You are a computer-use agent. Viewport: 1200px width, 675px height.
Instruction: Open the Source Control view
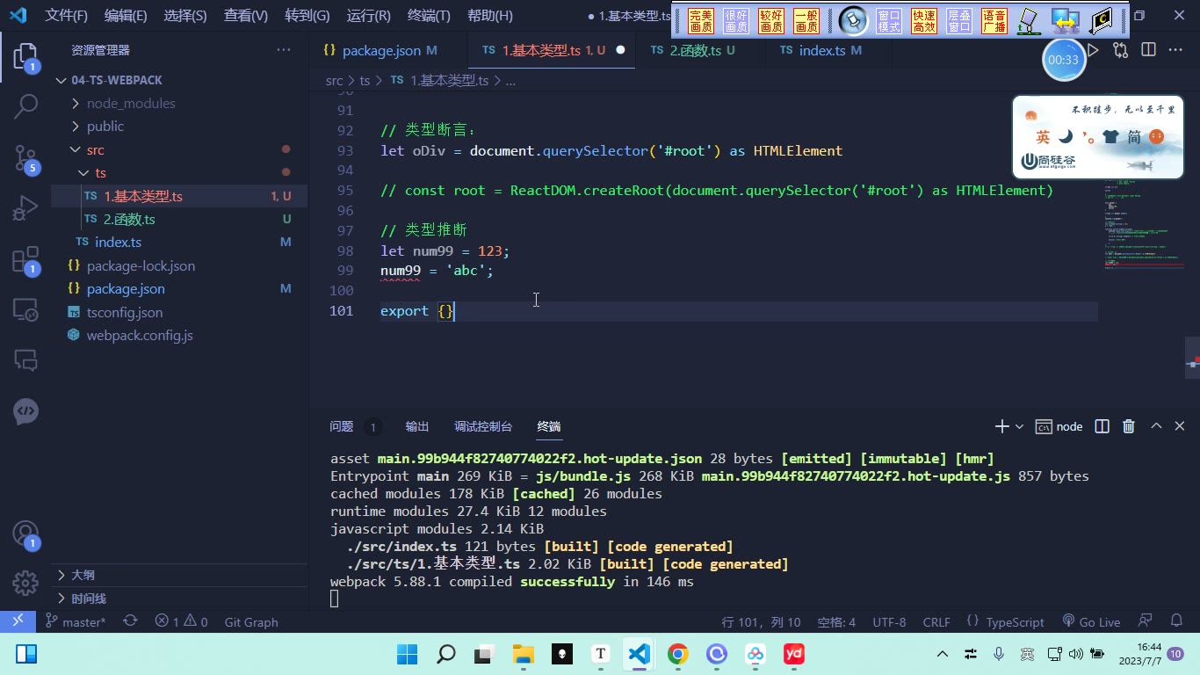tap(25, 158)
